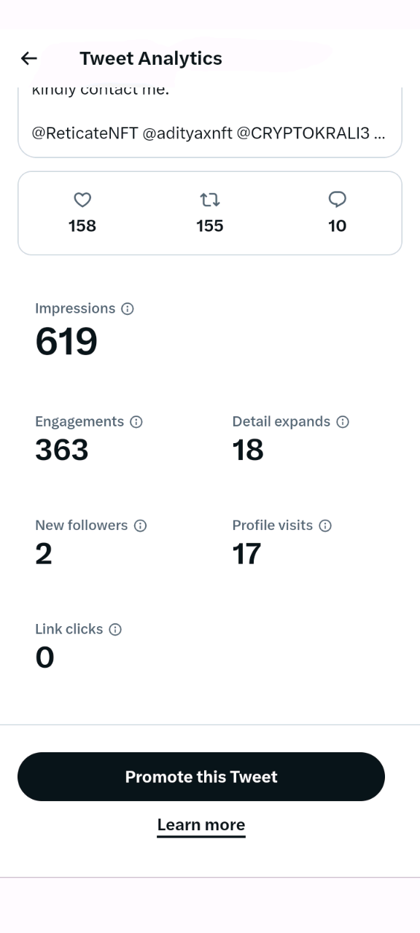The image size is (420, 933).
Task: Tap the Tweet Analytics title
Action: click(x=151, y=58)
